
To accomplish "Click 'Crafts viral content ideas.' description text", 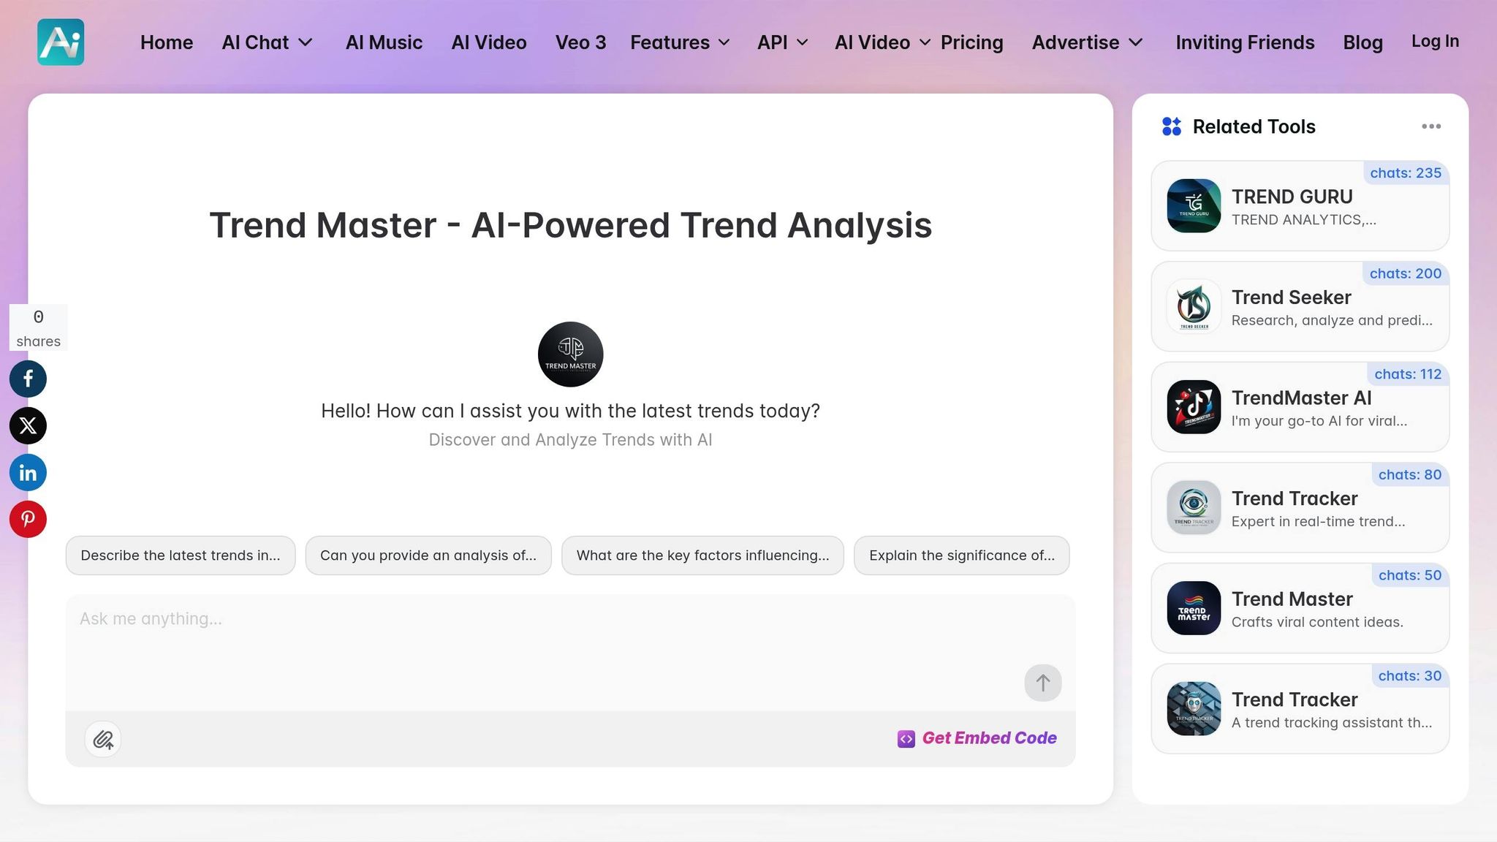I will tap(1317, 622).
